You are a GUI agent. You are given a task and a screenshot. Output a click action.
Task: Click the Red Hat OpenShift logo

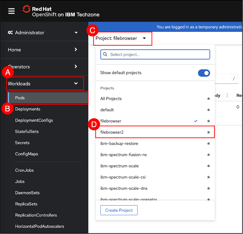point(61,12)
